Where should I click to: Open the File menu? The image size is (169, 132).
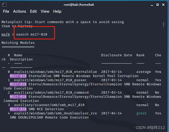[x=6, y=11]
